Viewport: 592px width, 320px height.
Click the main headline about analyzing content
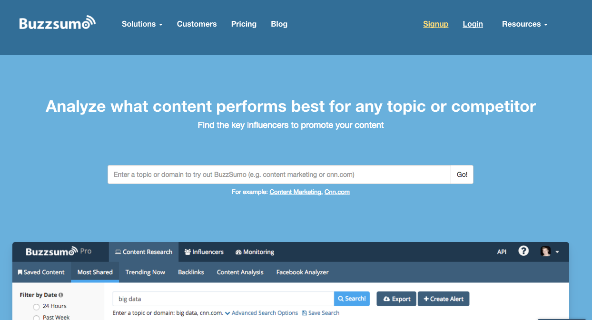[290, 106]
